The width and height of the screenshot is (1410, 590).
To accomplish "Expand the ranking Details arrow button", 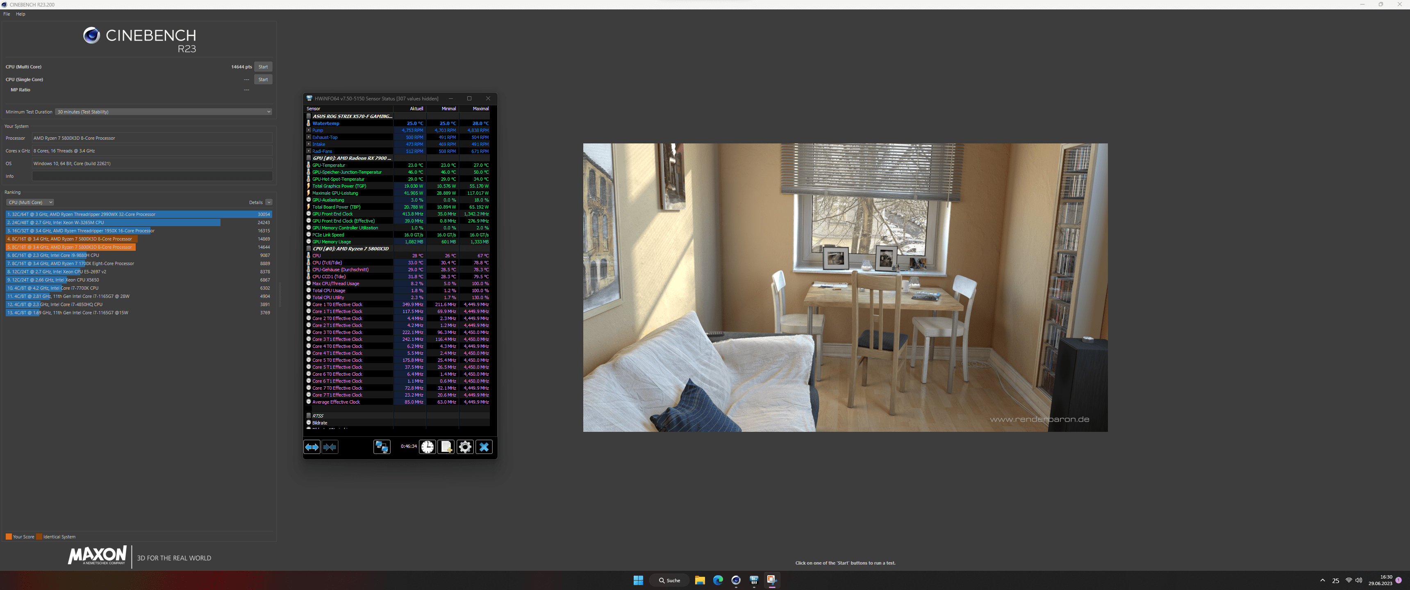I will [269, 202].
